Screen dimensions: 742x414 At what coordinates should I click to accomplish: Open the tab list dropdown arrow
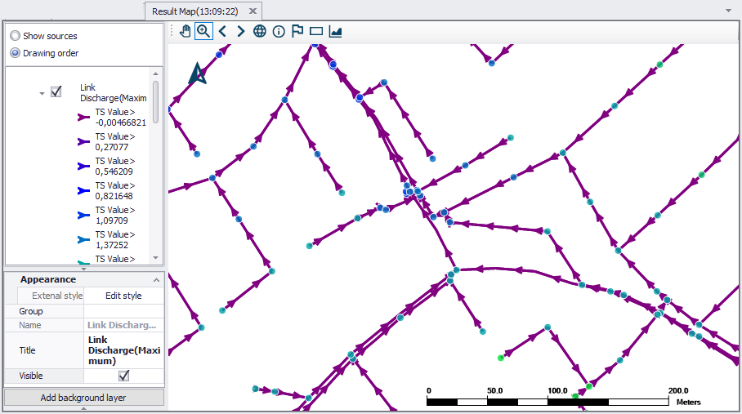coord(729,11)
